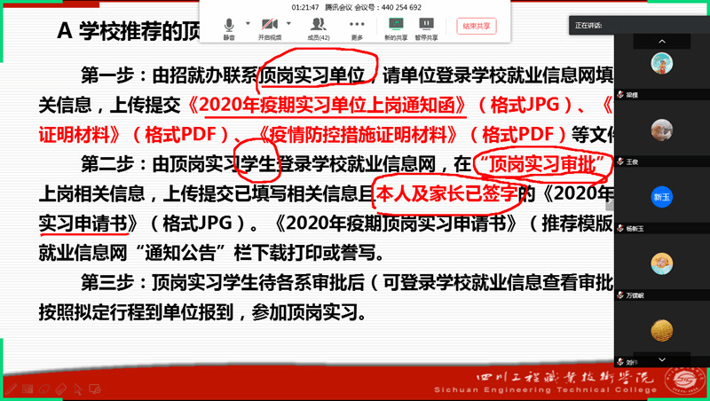710x401 pixels.
Task: Choose the ellipse highlight tool
Action: click(44, 389)
